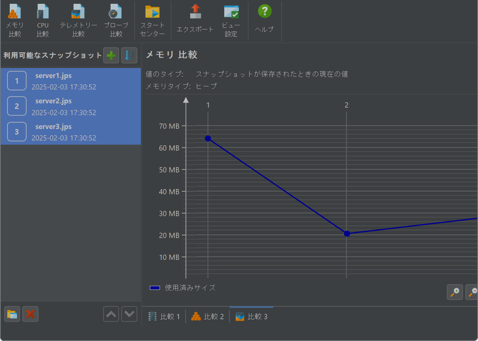Click the chart column label 2

pos(346,105)
